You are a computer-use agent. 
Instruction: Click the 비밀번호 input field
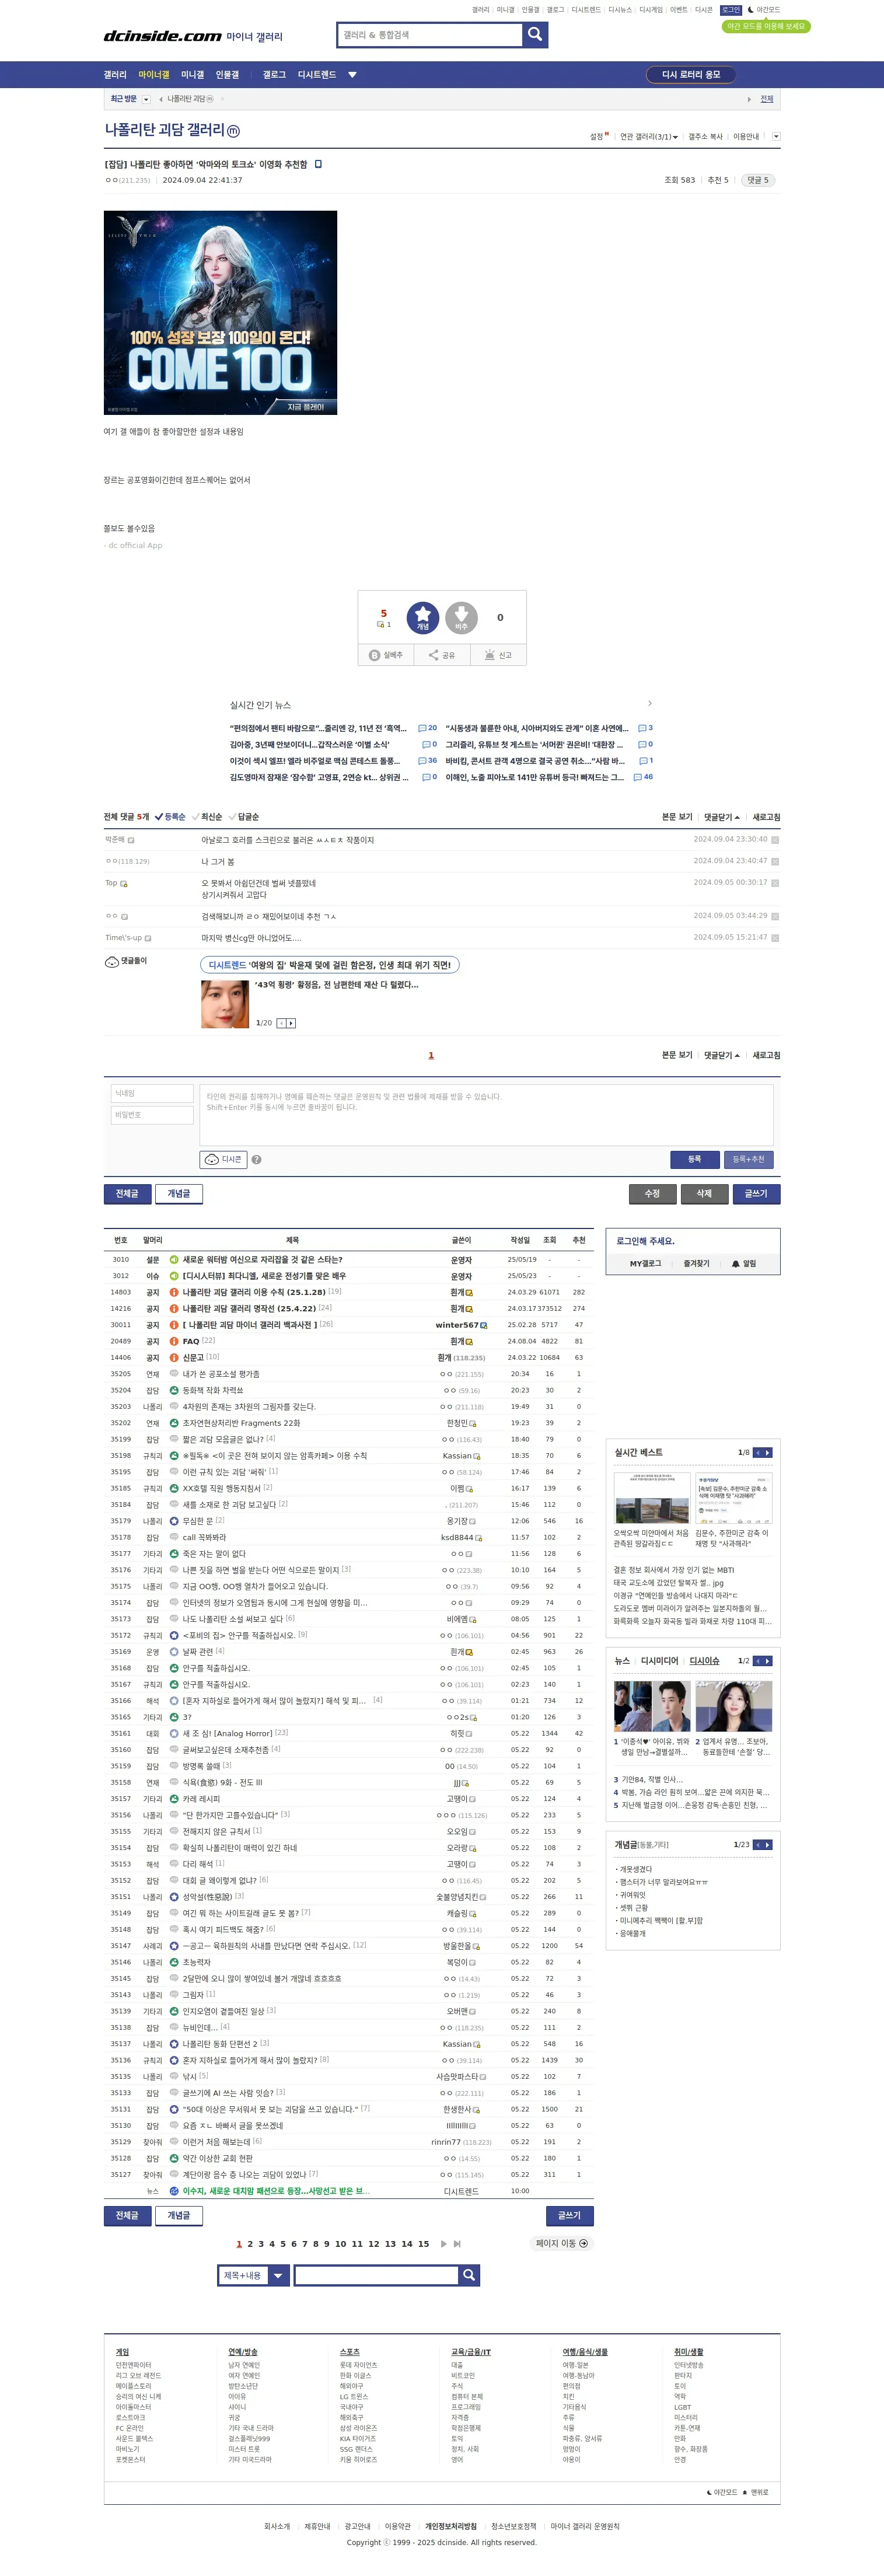(152, 1115)
